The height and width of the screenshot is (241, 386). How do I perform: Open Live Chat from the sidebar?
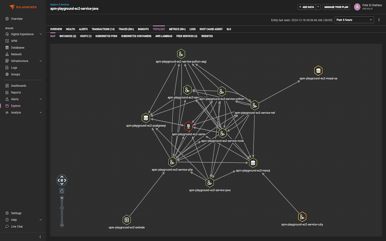point(16,226)
